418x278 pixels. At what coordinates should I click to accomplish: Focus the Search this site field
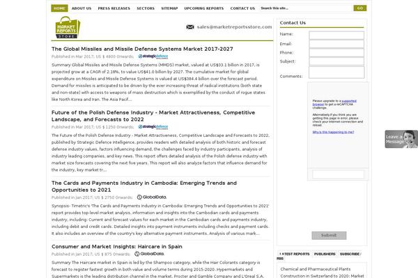(x=306, y=8)
